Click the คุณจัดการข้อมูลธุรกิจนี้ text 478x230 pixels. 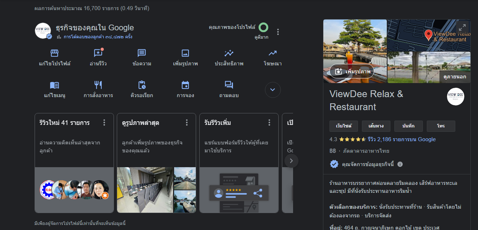(x=368, y=164)
